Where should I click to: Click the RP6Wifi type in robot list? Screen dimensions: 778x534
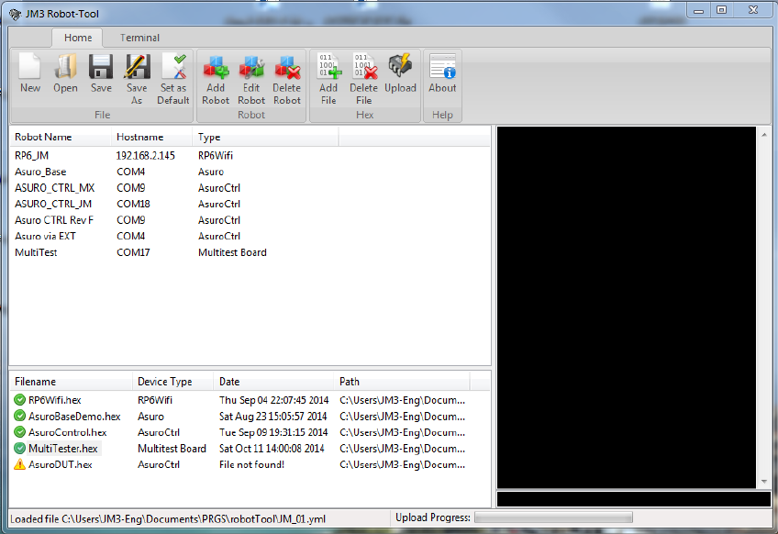(x=216, y=155)
